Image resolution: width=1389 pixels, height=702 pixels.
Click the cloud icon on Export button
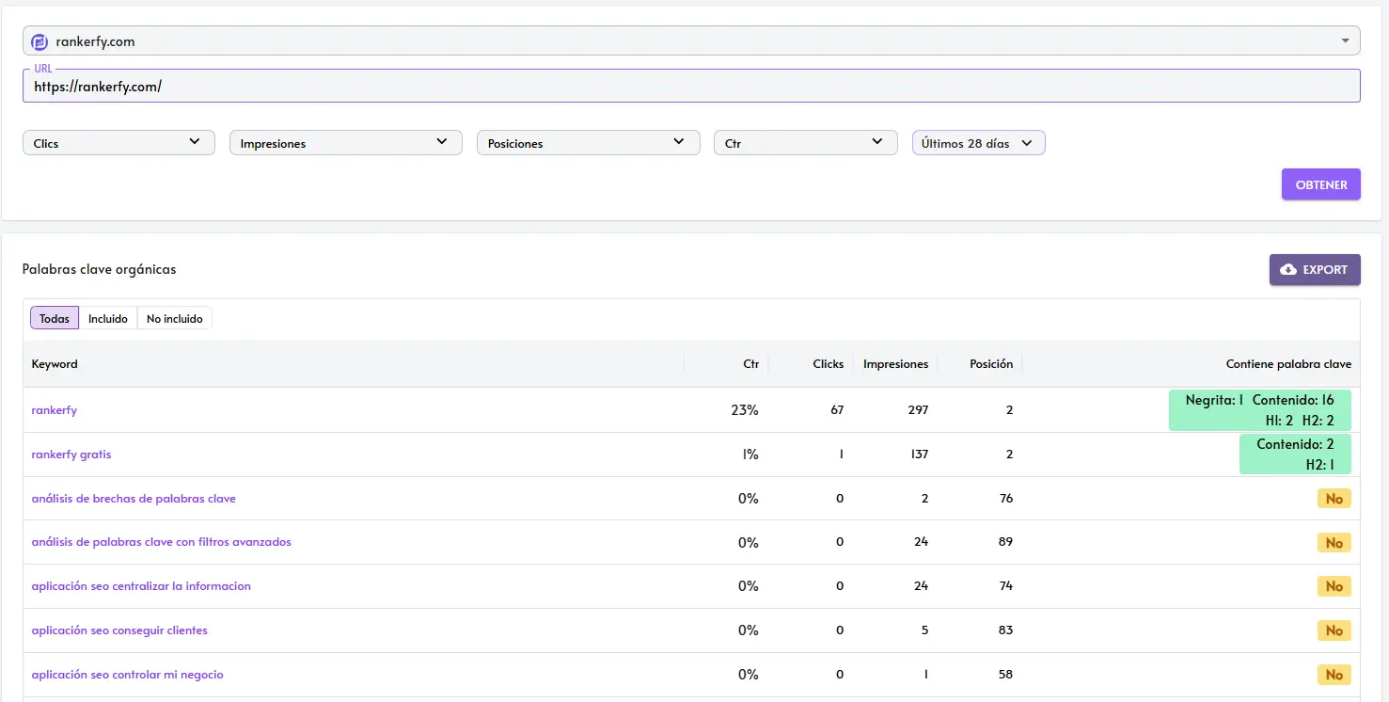coord(1288,270)
